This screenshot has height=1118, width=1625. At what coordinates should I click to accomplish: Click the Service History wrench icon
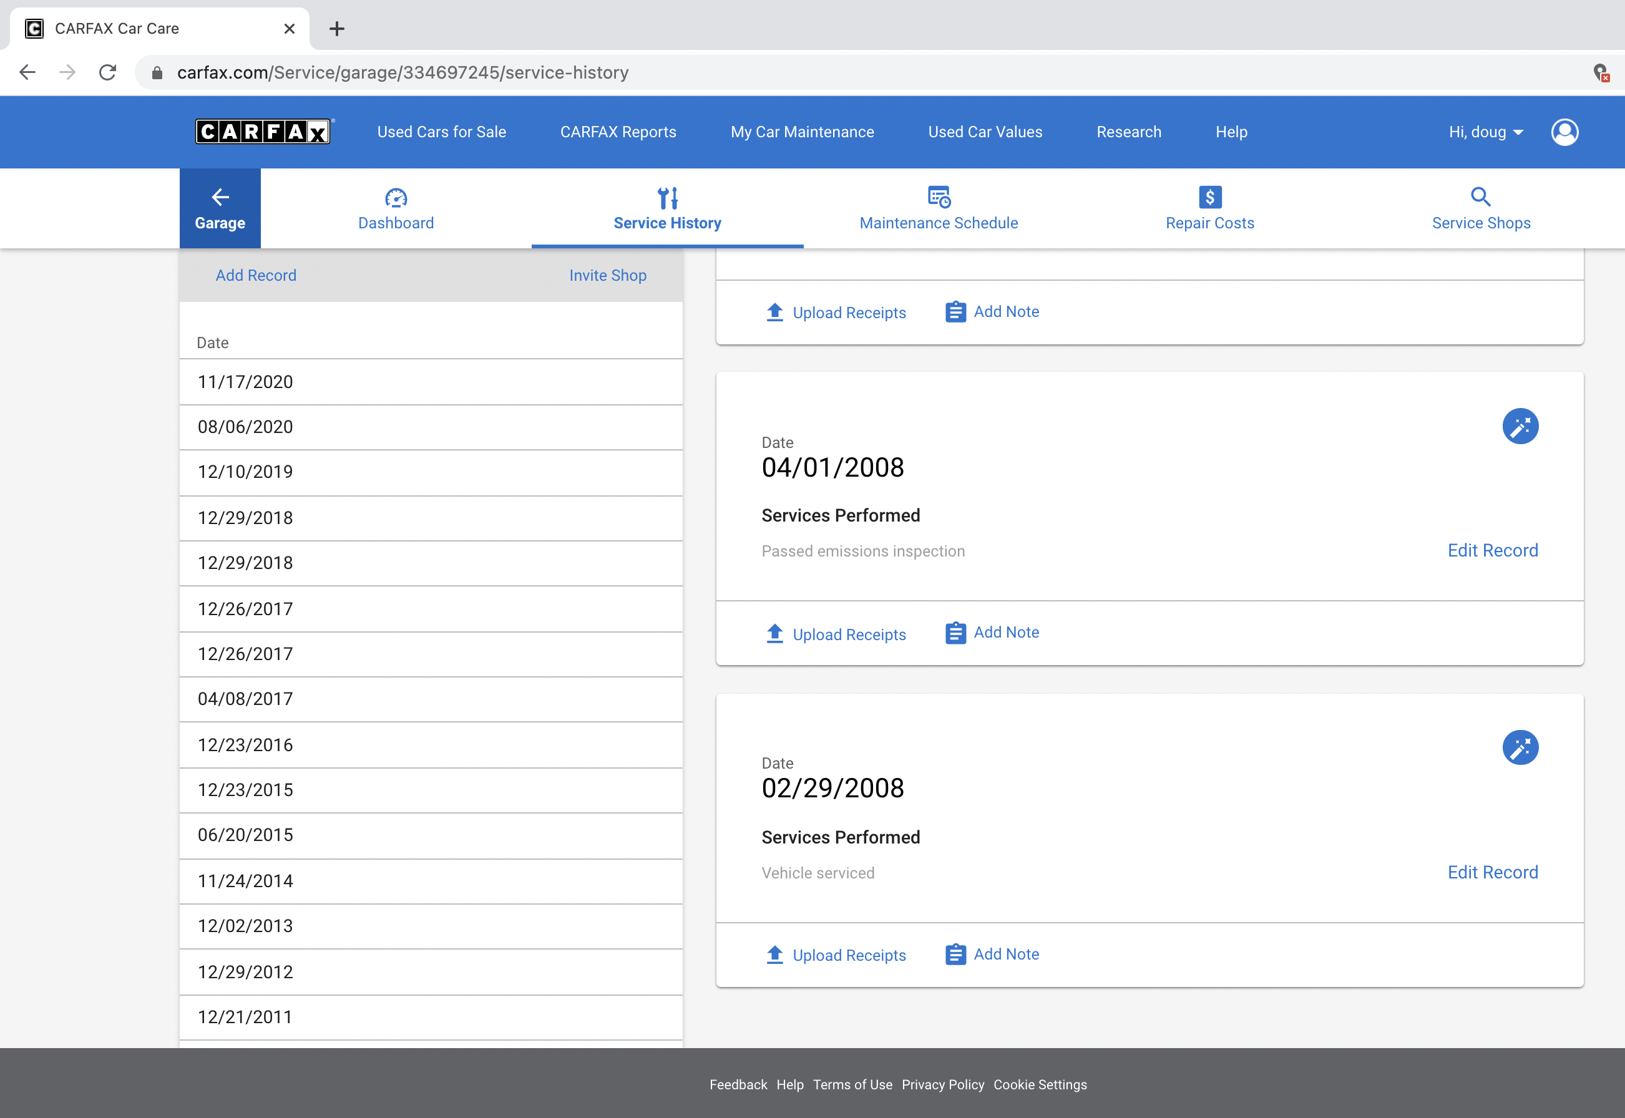point(668,198)
